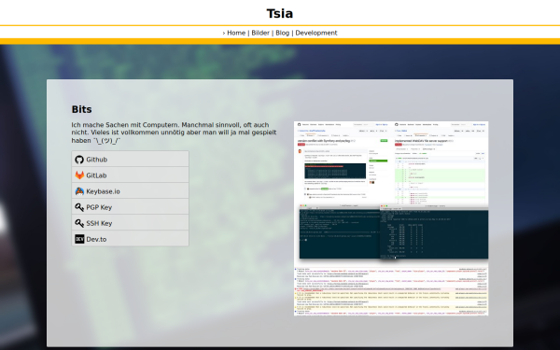Open the Dev.to profile link
This screenshot has height=350, width=560.
[x=130, y=239]
